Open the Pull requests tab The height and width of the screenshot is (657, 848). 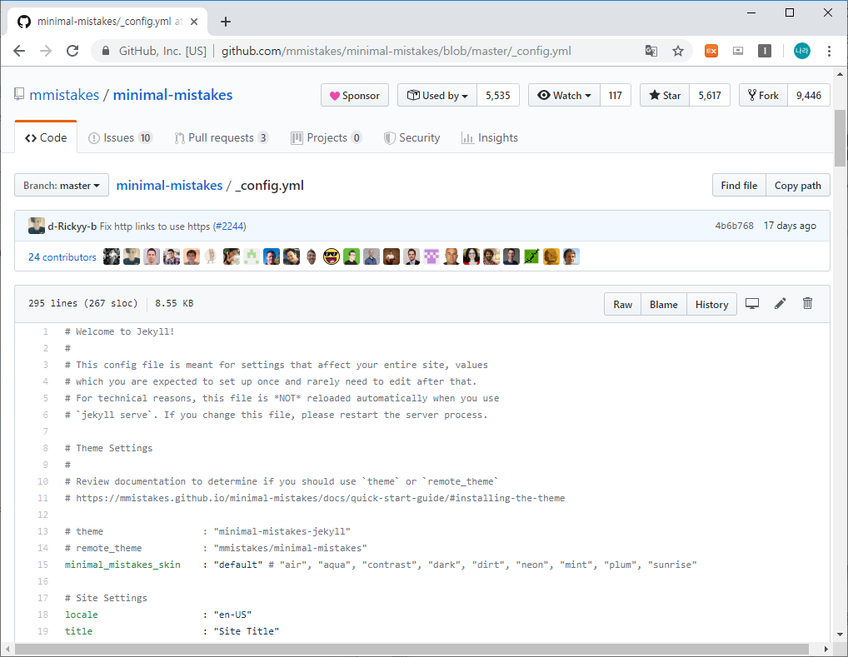point(222,138)
